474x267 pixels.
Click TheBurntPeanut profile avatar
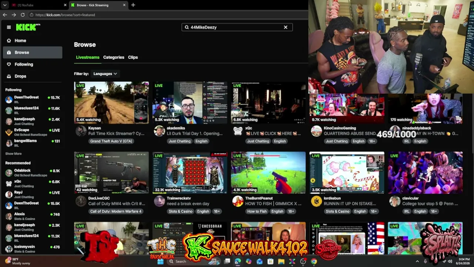point(238,201)
